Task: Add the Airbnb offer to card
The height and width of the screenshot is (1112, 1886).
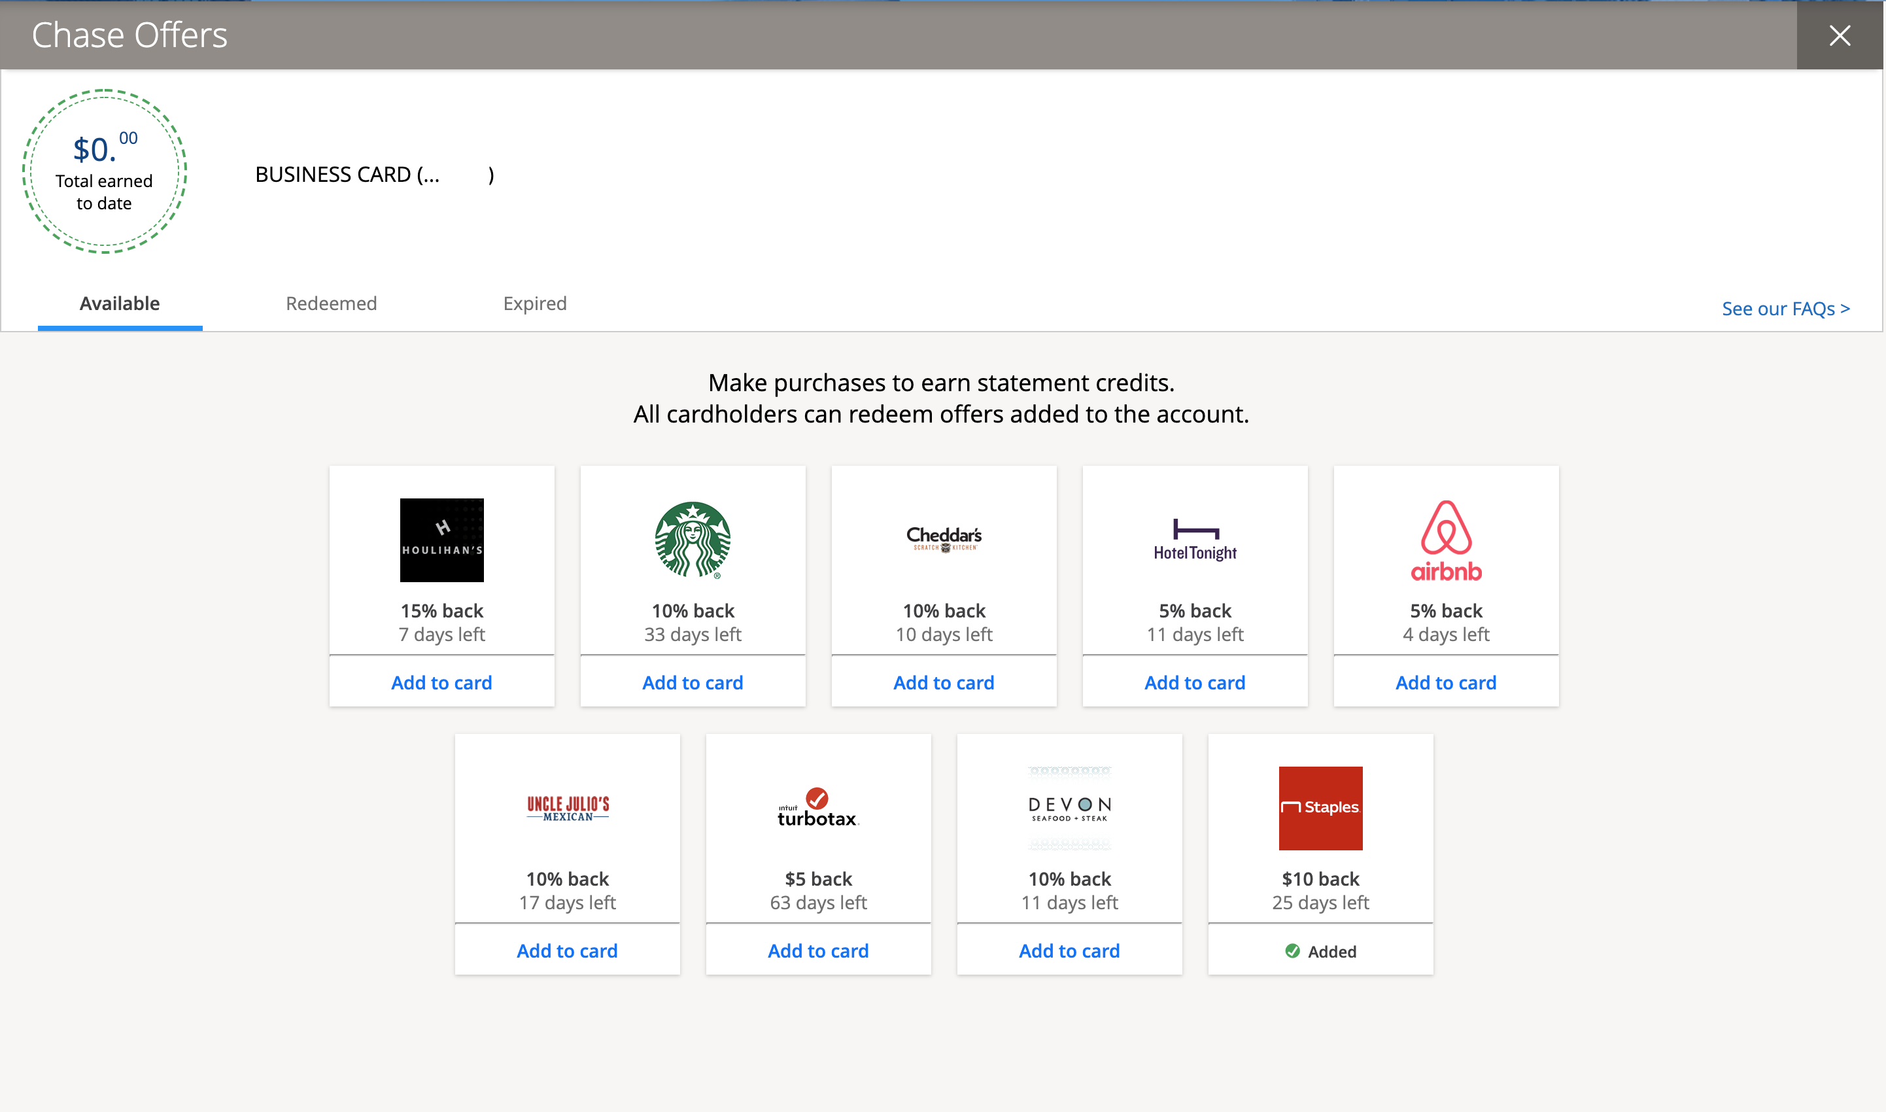Action: coord(1446,683)
